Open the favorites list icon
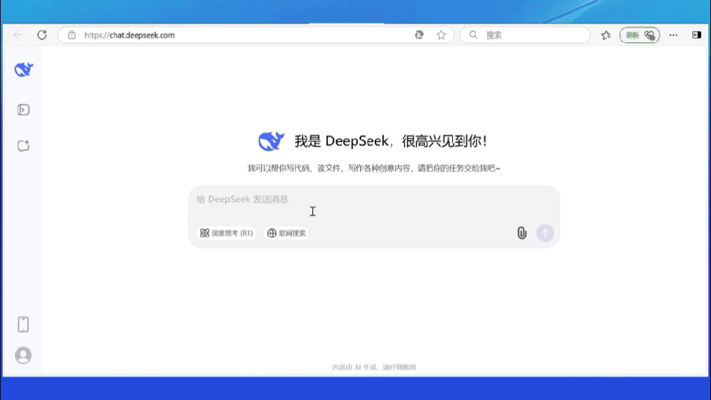Image resolution: width=711 pixels, height=400 pixels. point(606,35)
